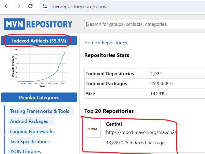Open Java Specifications category
This screenshot has height=154, width=205.
[30, 142]
